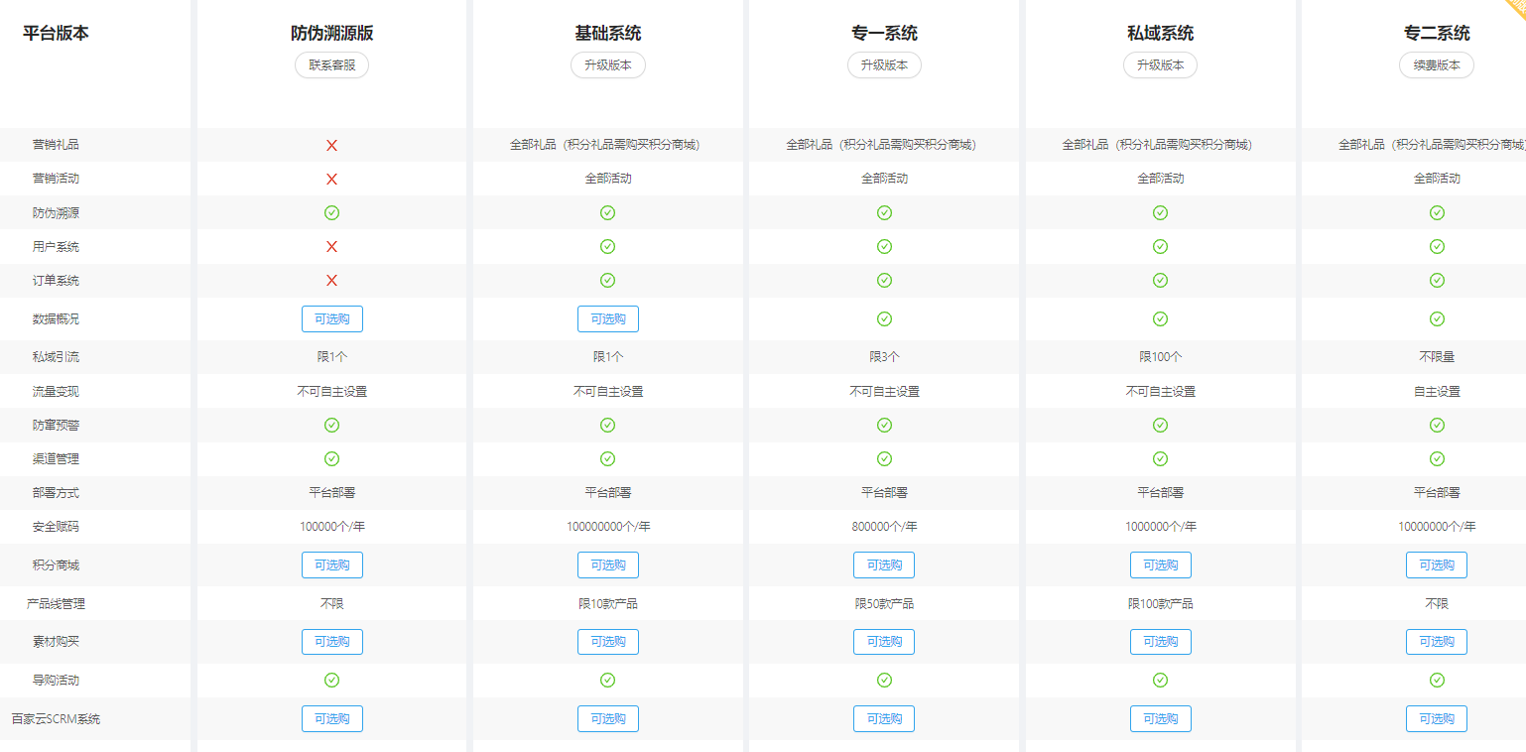This screenshot has height=752, width=1526.
Task: Click the 平台版本 header label
Action: point(56,33)
